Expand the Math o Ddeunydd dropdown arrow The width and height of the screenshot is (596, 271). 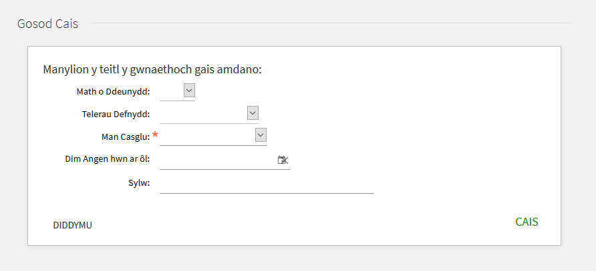(x=189, y=91)
